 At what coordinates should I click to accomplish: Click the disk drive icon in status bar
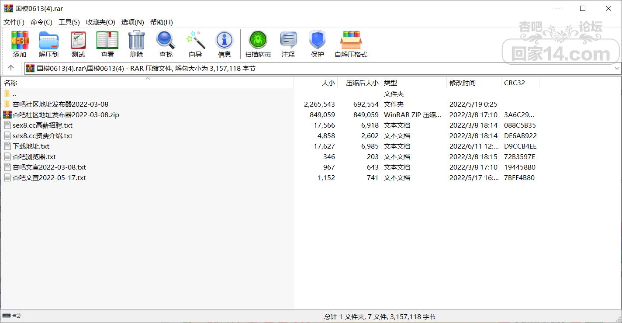click(6, 316)
